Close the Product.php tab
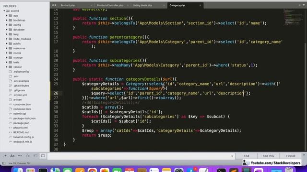This screenshot has height=172, width=307. point(92,5)
